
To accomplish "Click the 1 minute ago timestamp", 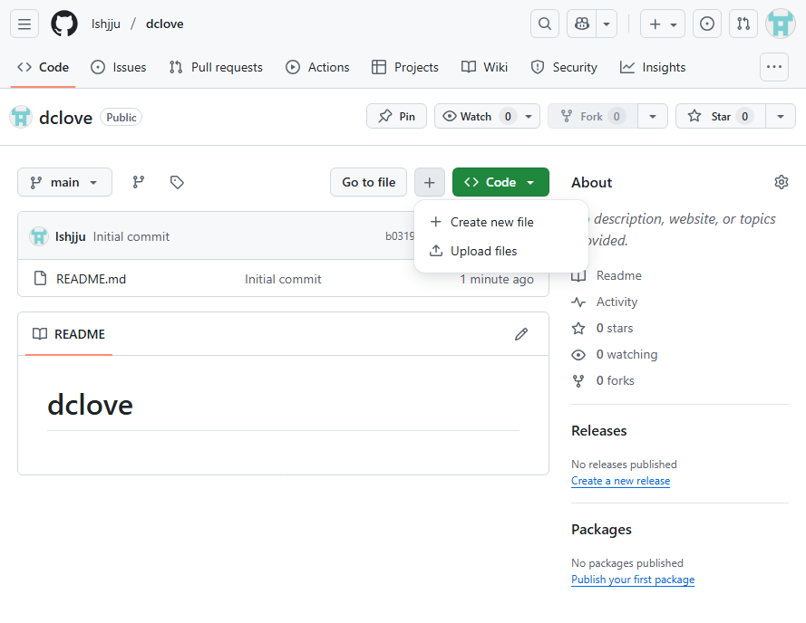I will (x=497, y=279).
